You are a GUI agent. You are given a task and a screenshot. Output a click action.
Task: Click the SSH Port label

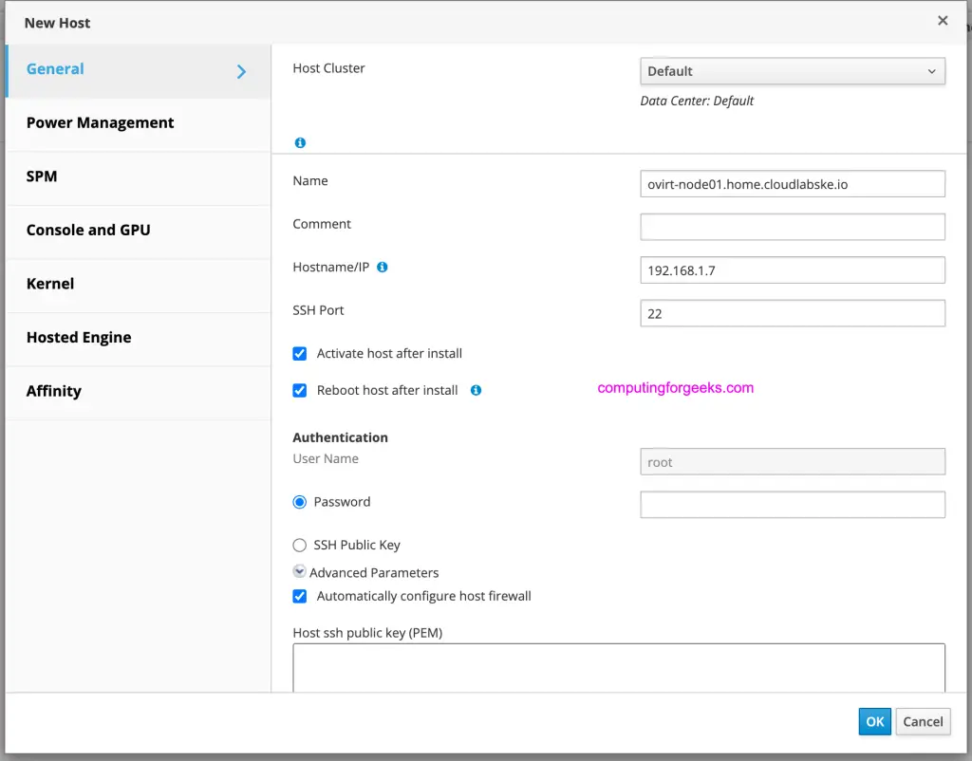point(318,310)
